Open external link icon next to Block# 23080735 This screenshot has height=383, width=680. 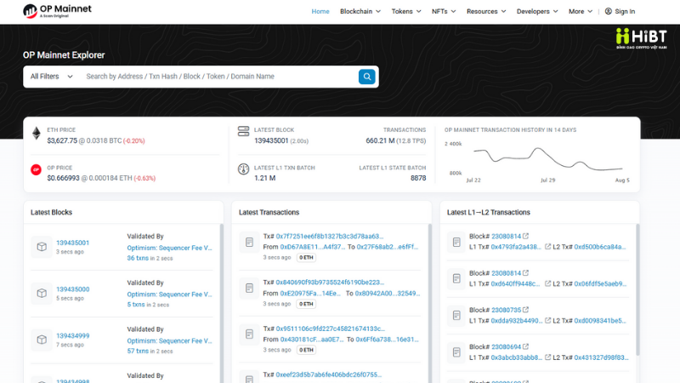525,310
